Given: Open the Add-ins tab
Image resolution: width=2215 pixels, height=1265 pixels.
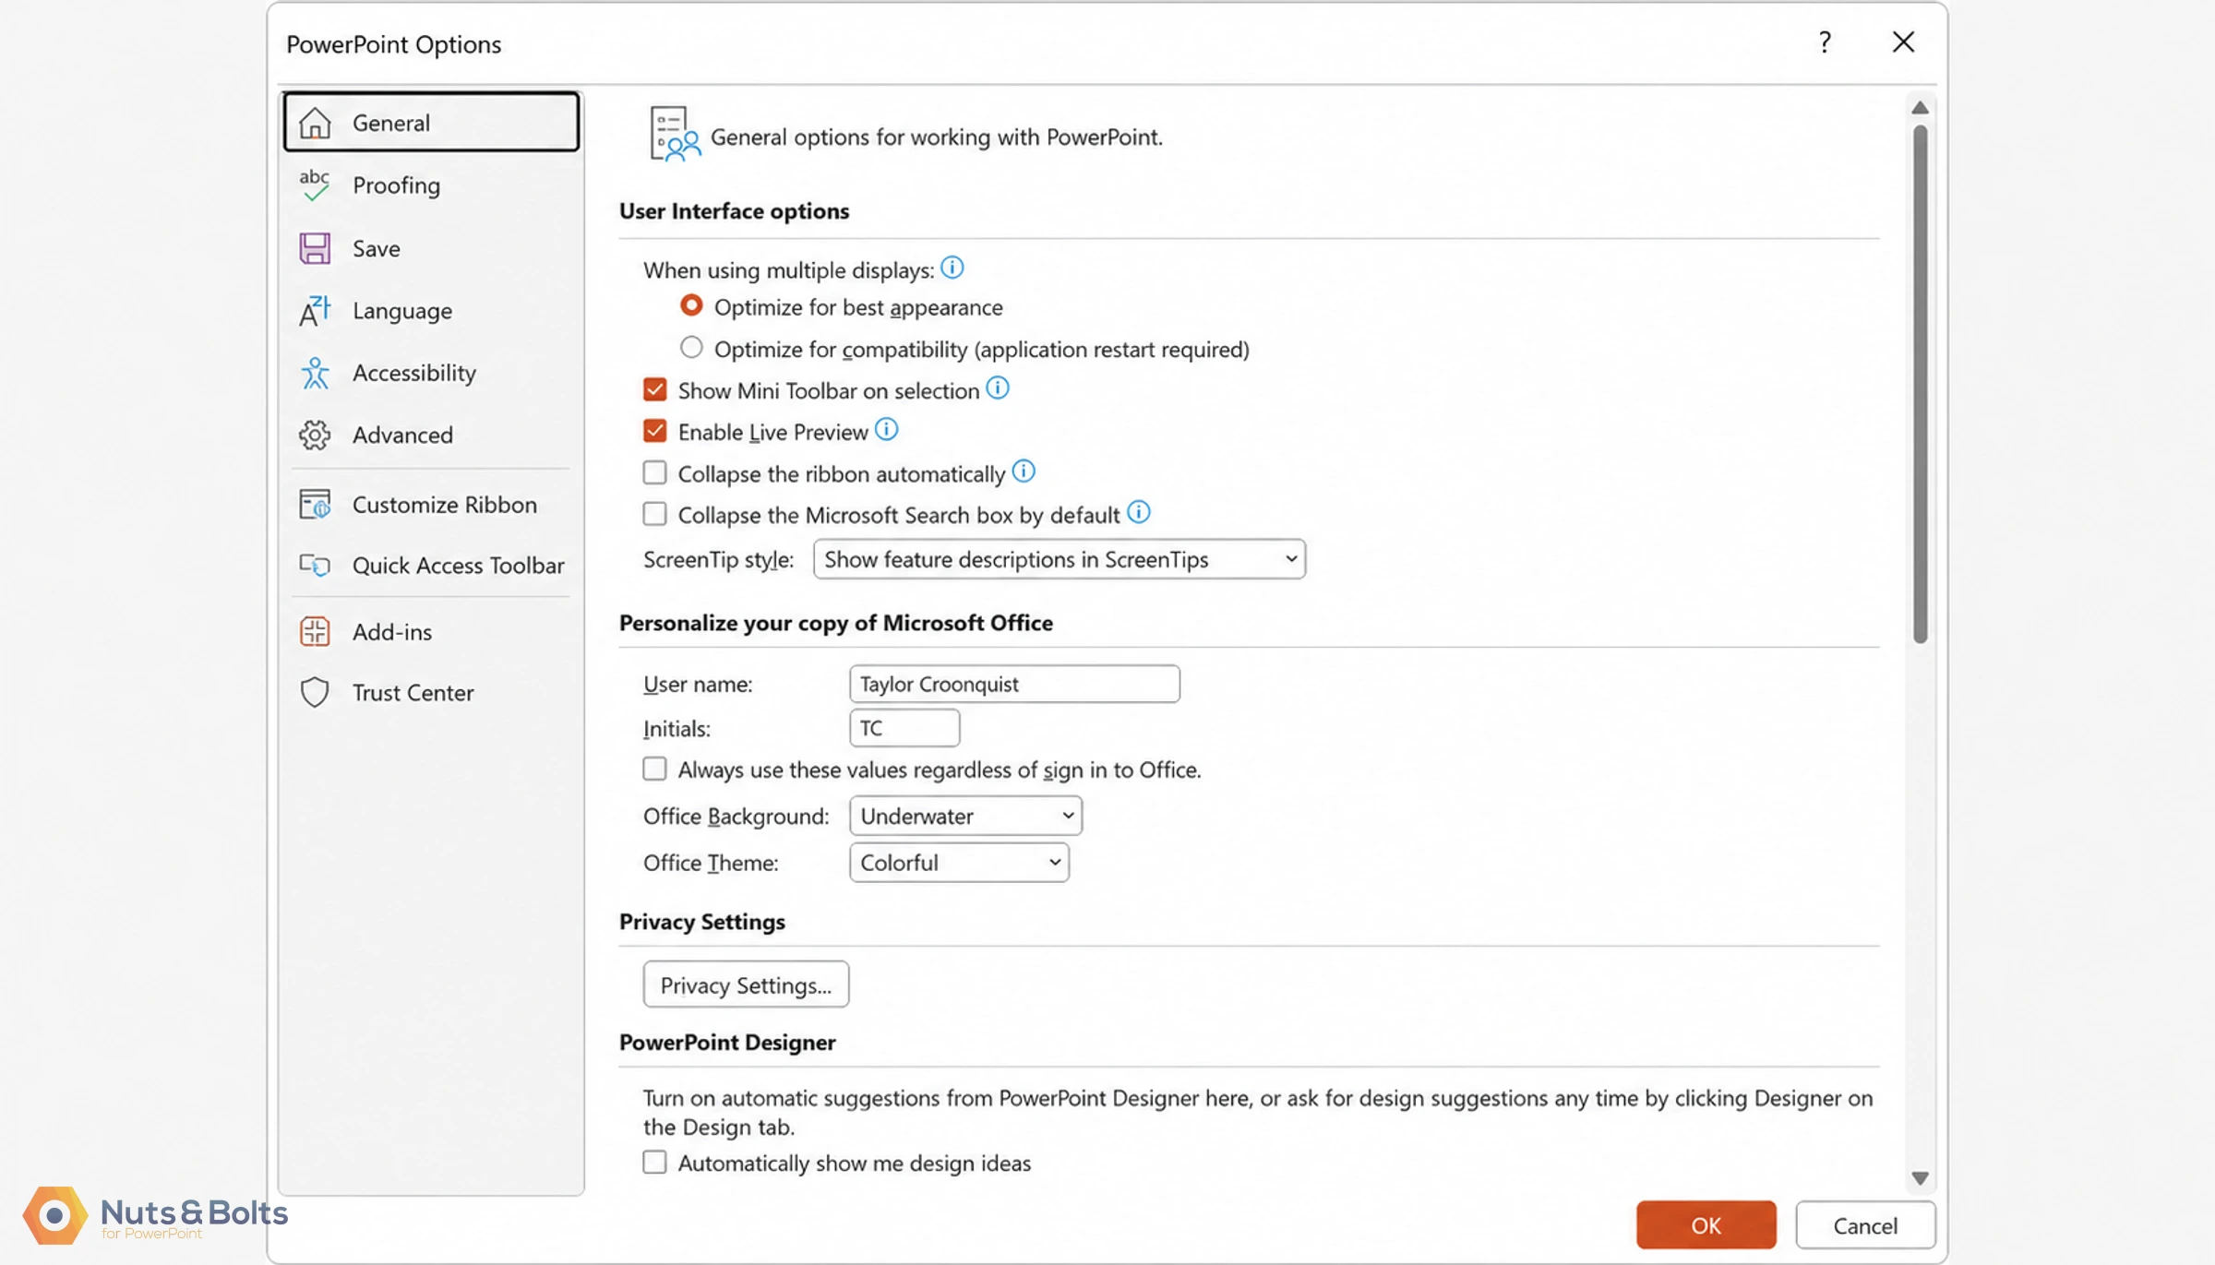Looking at the screenshot, I should tap(431, 632).
